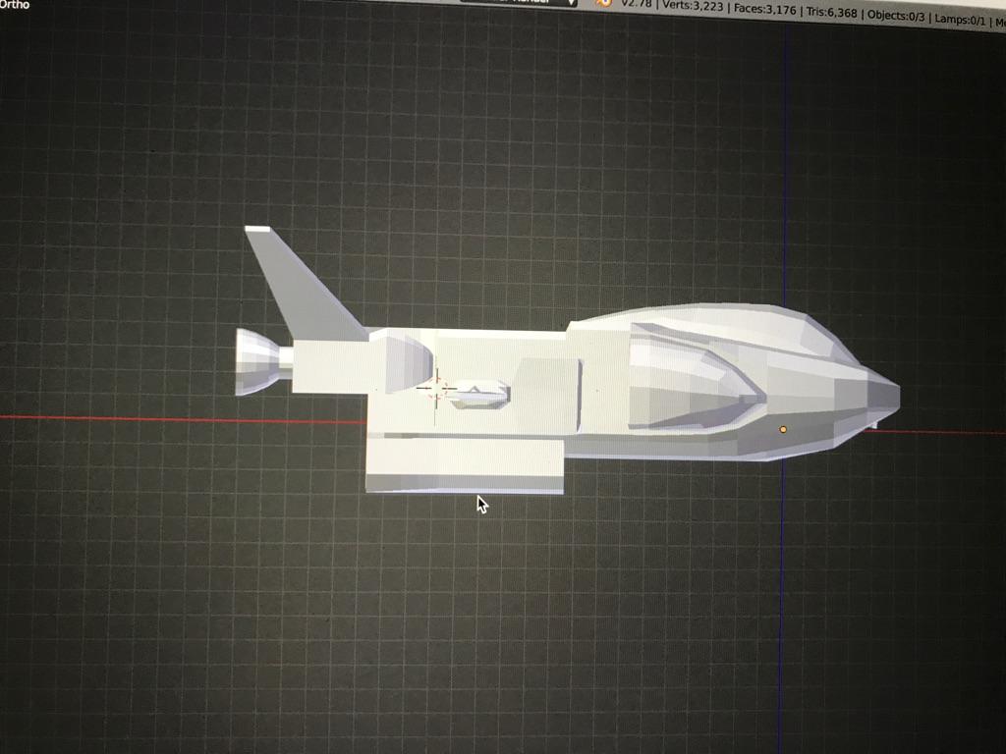Select the rectangular block under the fuselage
This screenshot has width=1006, height=754.
coord(465,465)
